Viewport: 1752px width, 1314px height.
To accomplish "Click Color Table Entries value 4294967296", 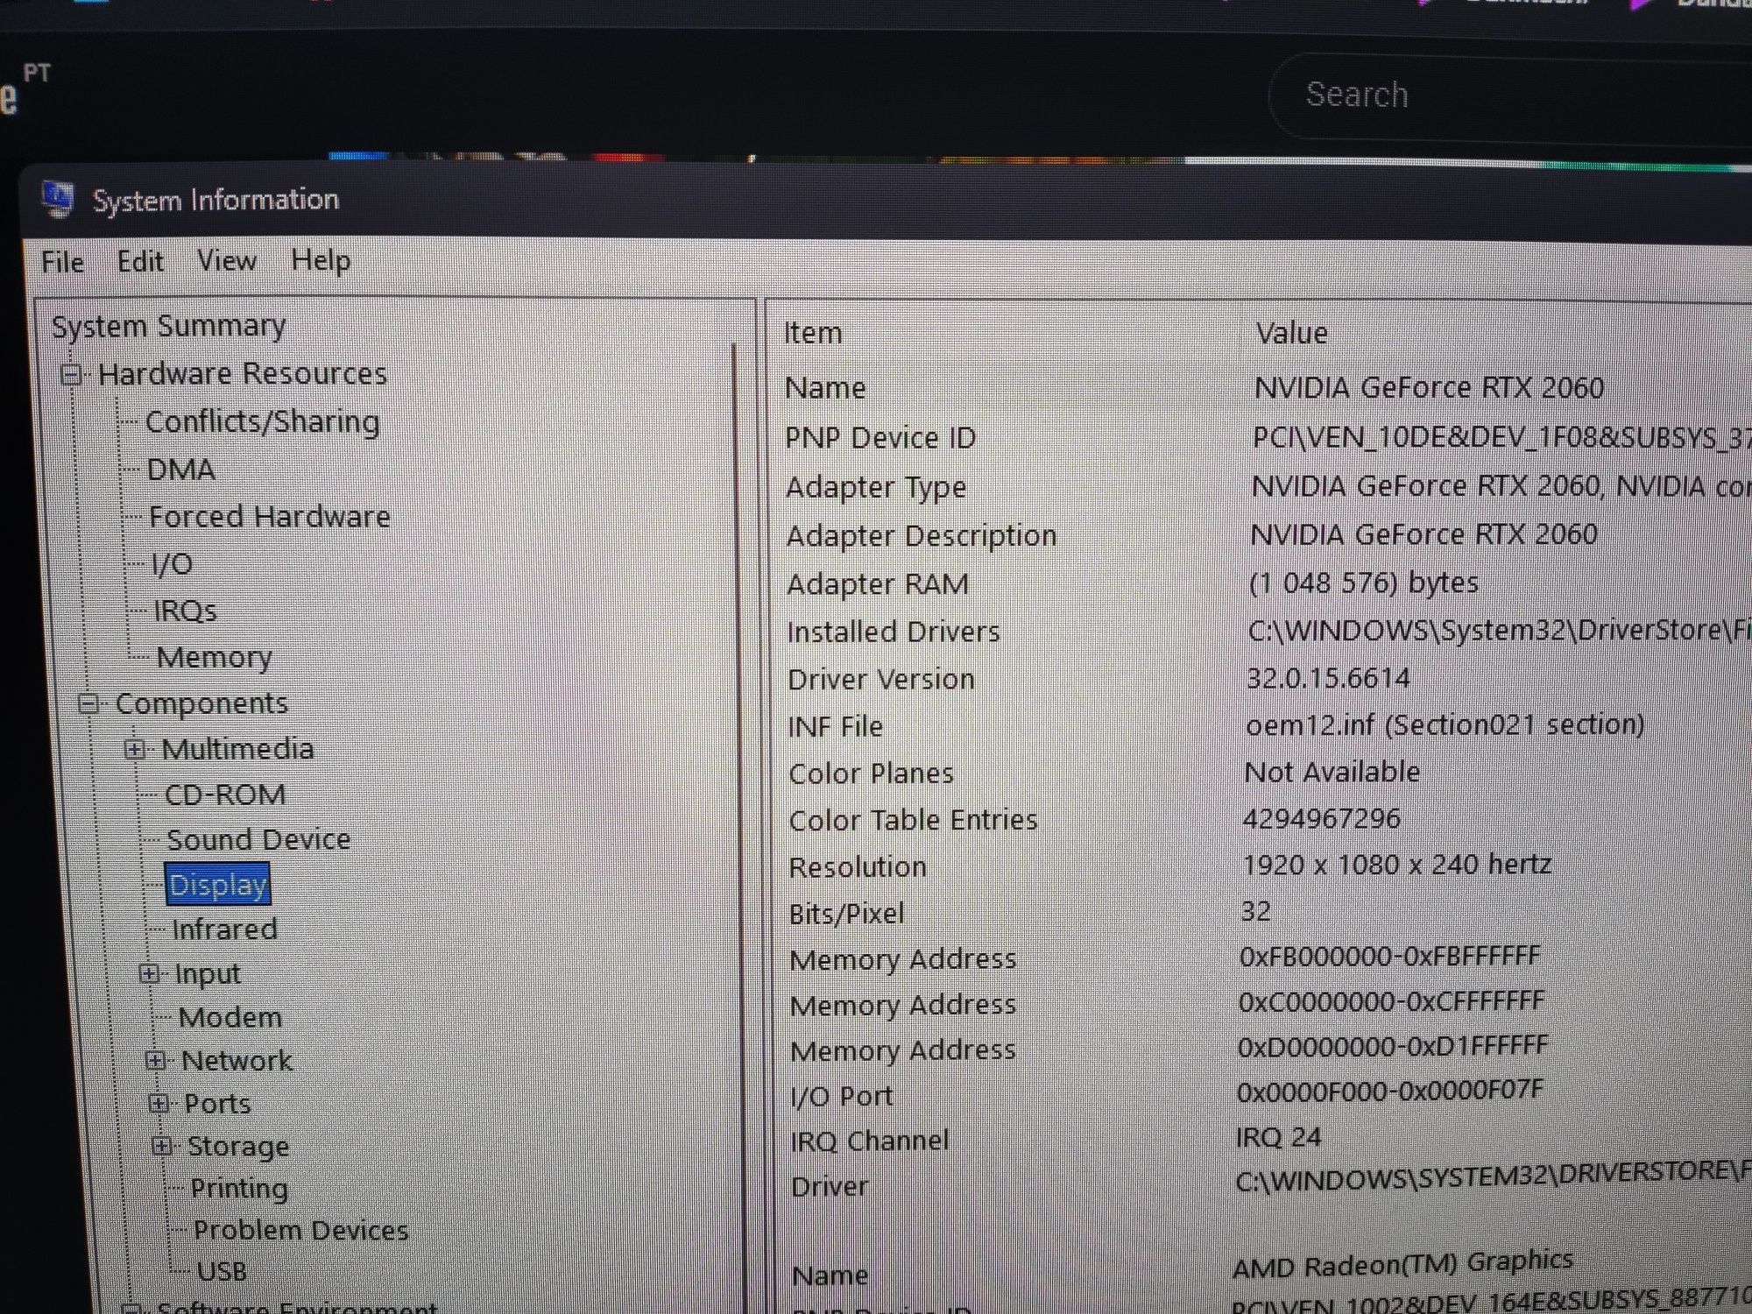I will click(x=1321, y=818).
